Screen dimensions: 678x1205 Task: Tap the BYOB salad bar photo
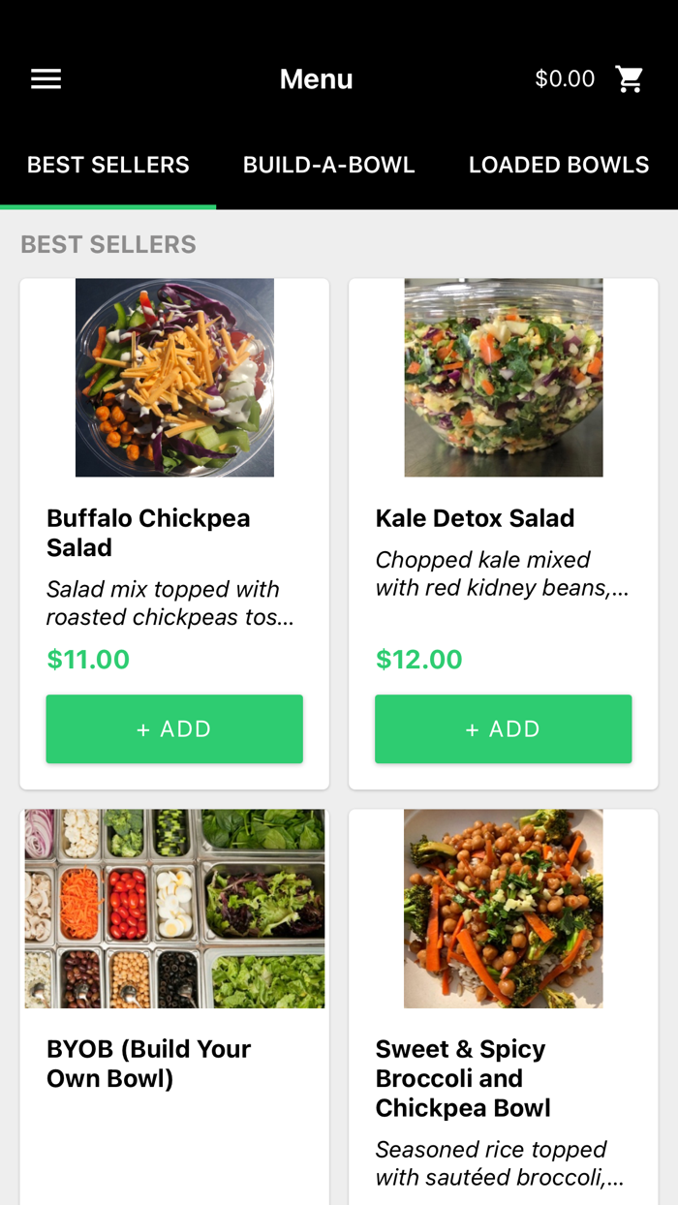pos(174,909)
